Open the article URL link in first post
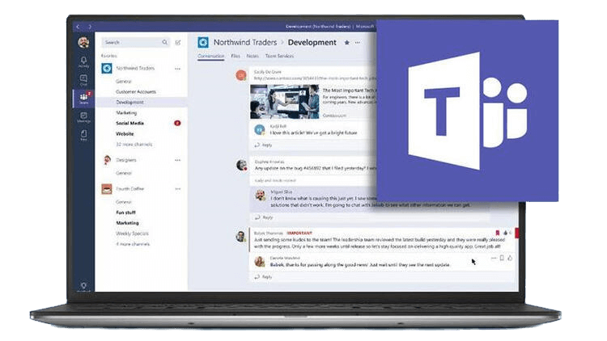The width and height of the screenshot is (607, 341). tap(315, 78)
